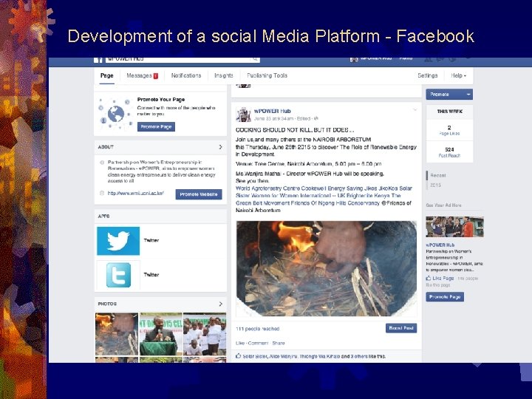Open the large cooking fire post image
532x399 pixels.
point(327,269)
